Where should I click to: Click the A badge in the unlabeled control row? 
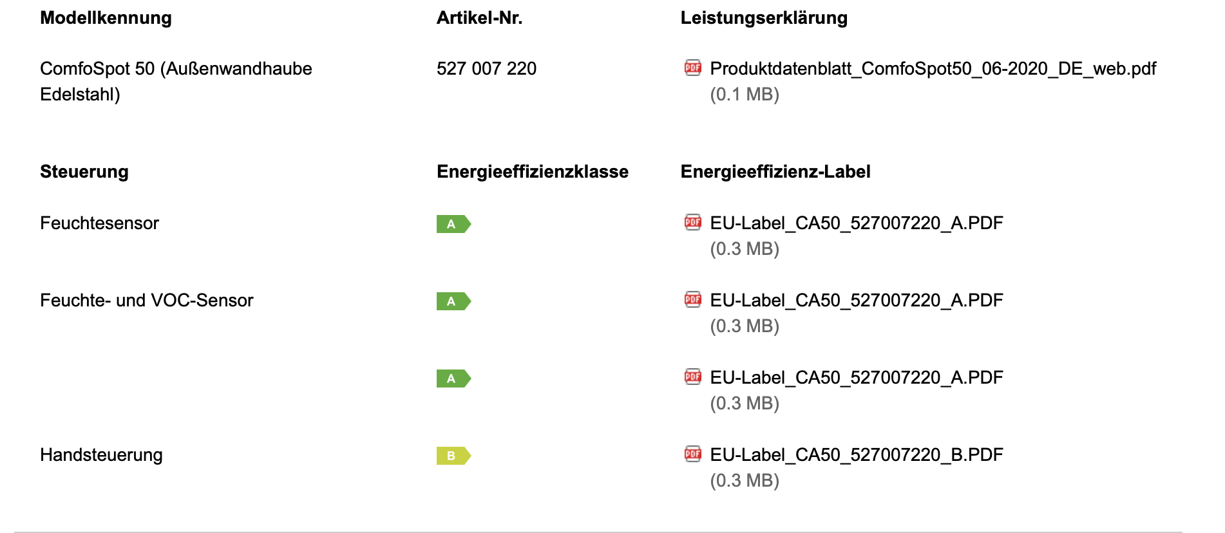pyautogui.click(x=454, y=379)
